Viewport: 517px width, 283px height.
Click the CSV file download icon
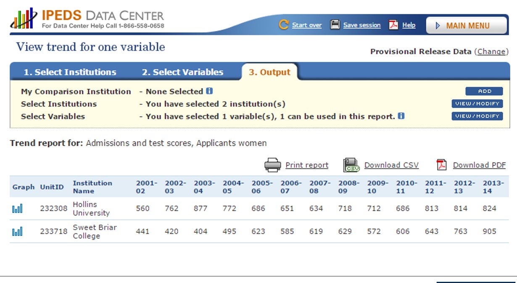pyautogui.click(x=351, y=165)
